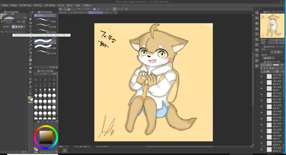This screenshot has width=286, height=155.
Task: Switch to the first canvas document tab
Action: 66,13
